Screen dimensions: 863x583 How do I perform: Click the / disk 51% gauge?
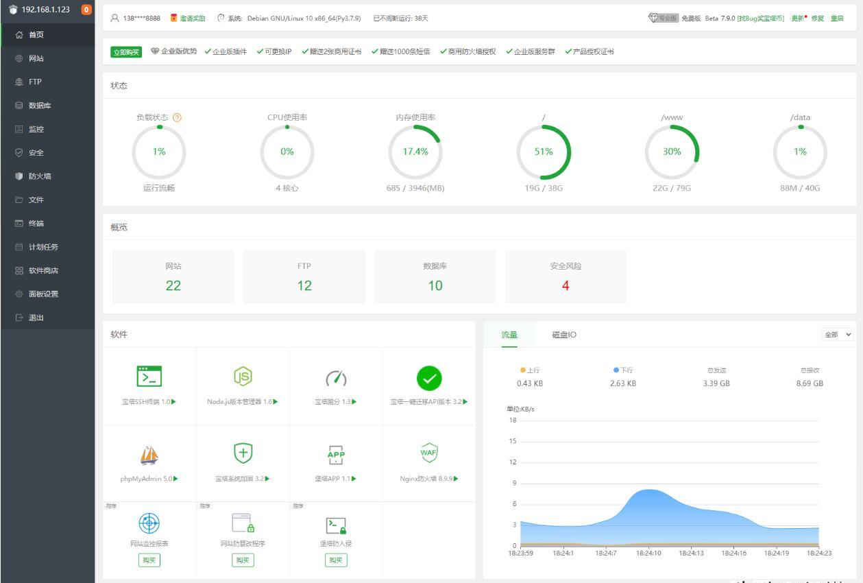[x=544, y=152]
